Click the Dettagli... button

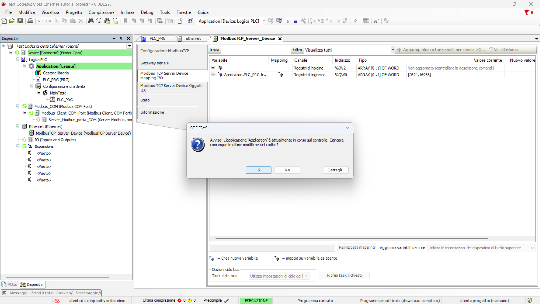[336, 170]
